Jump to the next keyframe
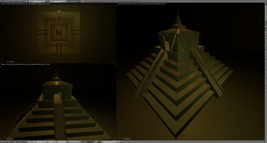This screenshot has width=267, height=143. pos(77,141)
